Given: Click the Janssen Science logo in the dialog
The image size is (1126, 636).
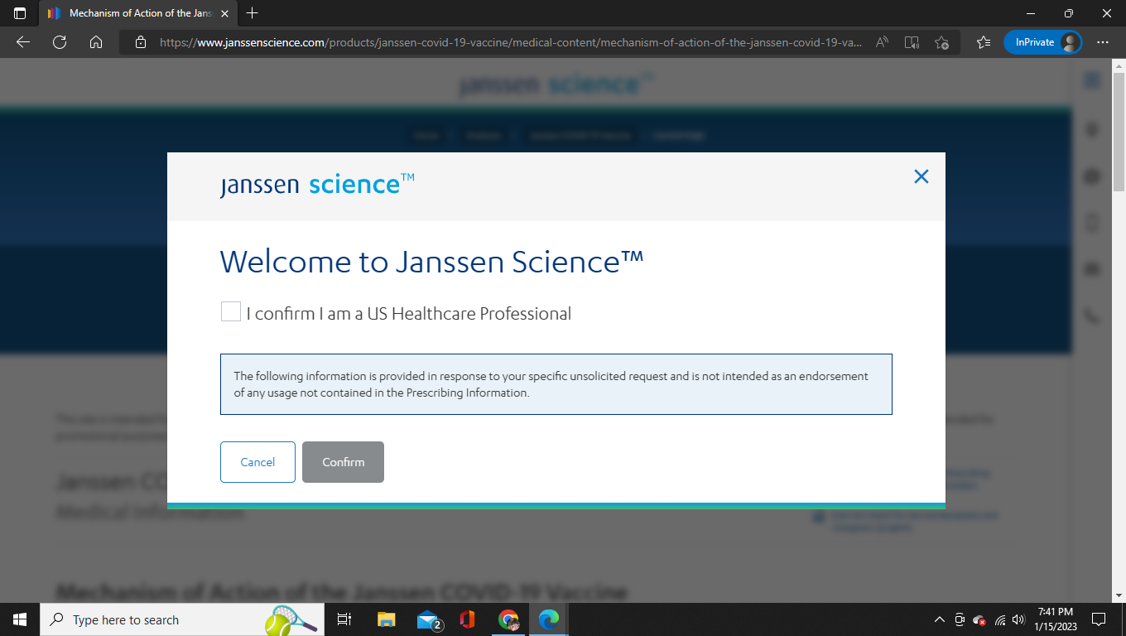Looking at the screenshot, I should tap(317, 184).
